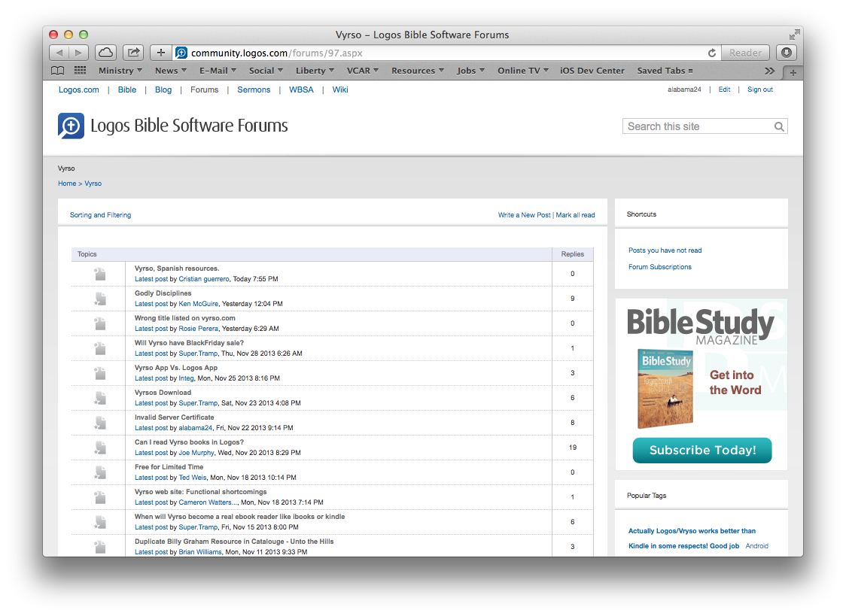Image resolution: width=846 pixels, height=616 pixels.
Task: Enter fullscreen with arrows icon
Action: coord(794,35)
